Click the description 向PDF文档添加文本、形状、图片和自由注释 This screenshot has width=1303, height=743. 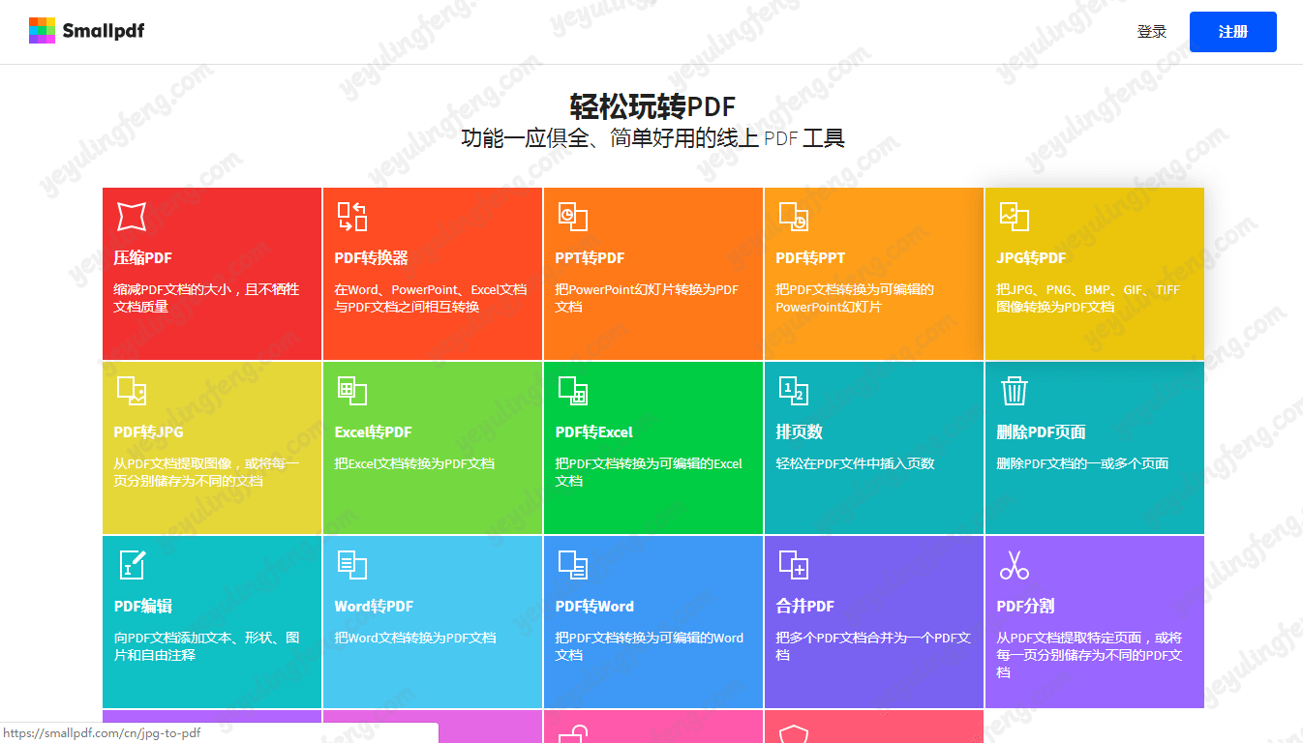click(x=206, y=646)
